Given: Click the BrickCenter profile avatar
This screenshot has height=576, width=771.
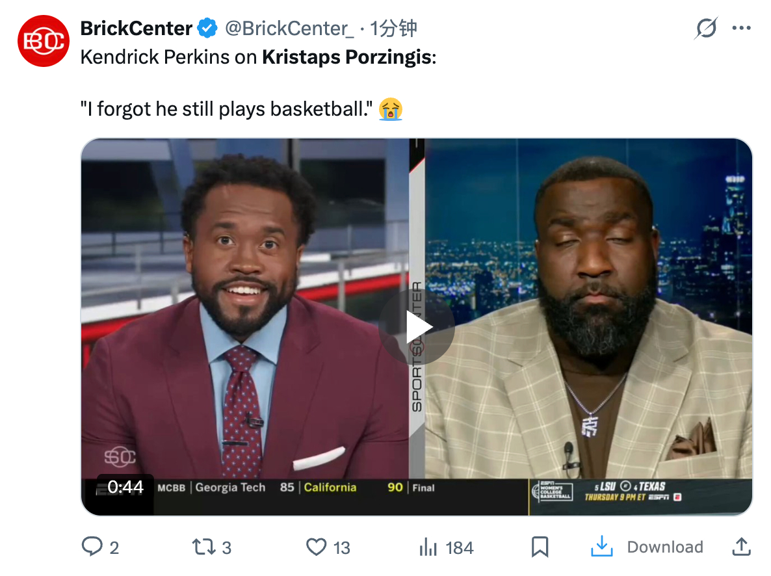Looking at the screenshot, I should 43,41.
